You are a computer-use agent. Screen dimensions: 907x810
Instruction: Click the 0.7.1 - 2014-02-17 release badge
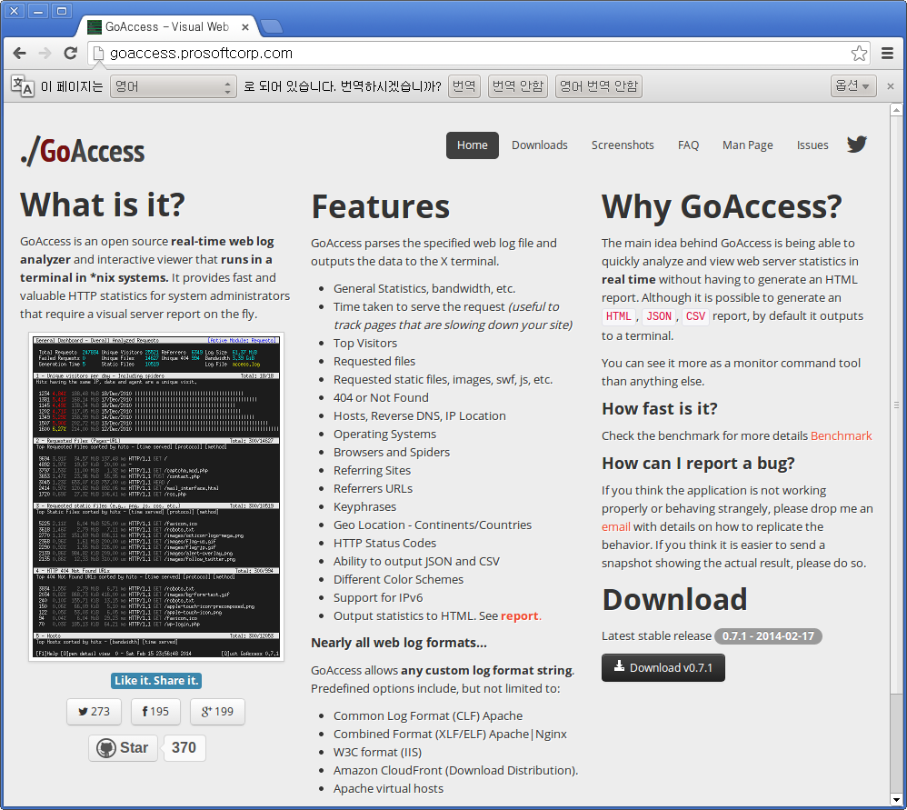click(768, 635)
